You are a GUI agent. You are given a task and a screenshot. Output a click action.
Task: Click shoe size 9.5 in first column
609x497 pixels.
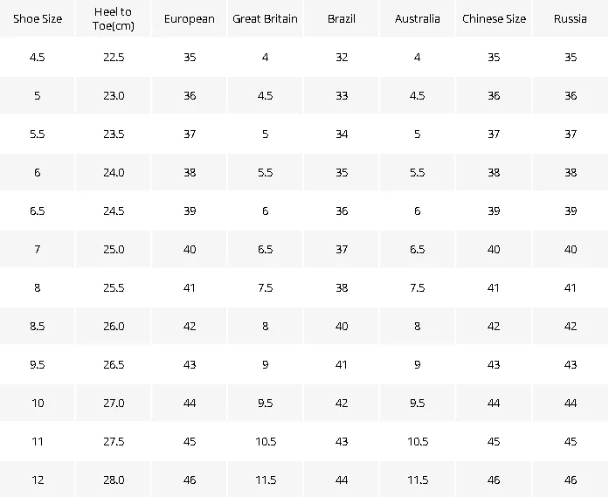[x=38, y=364]
